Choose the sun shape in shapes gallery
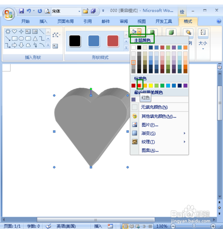 coord(8,32)
